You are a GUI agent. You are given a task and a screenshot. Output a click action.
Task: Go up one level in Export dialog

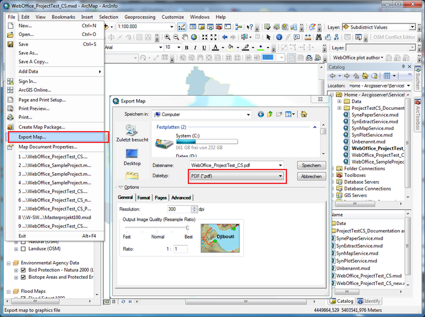pyautogui.click(x=270, y=114)
